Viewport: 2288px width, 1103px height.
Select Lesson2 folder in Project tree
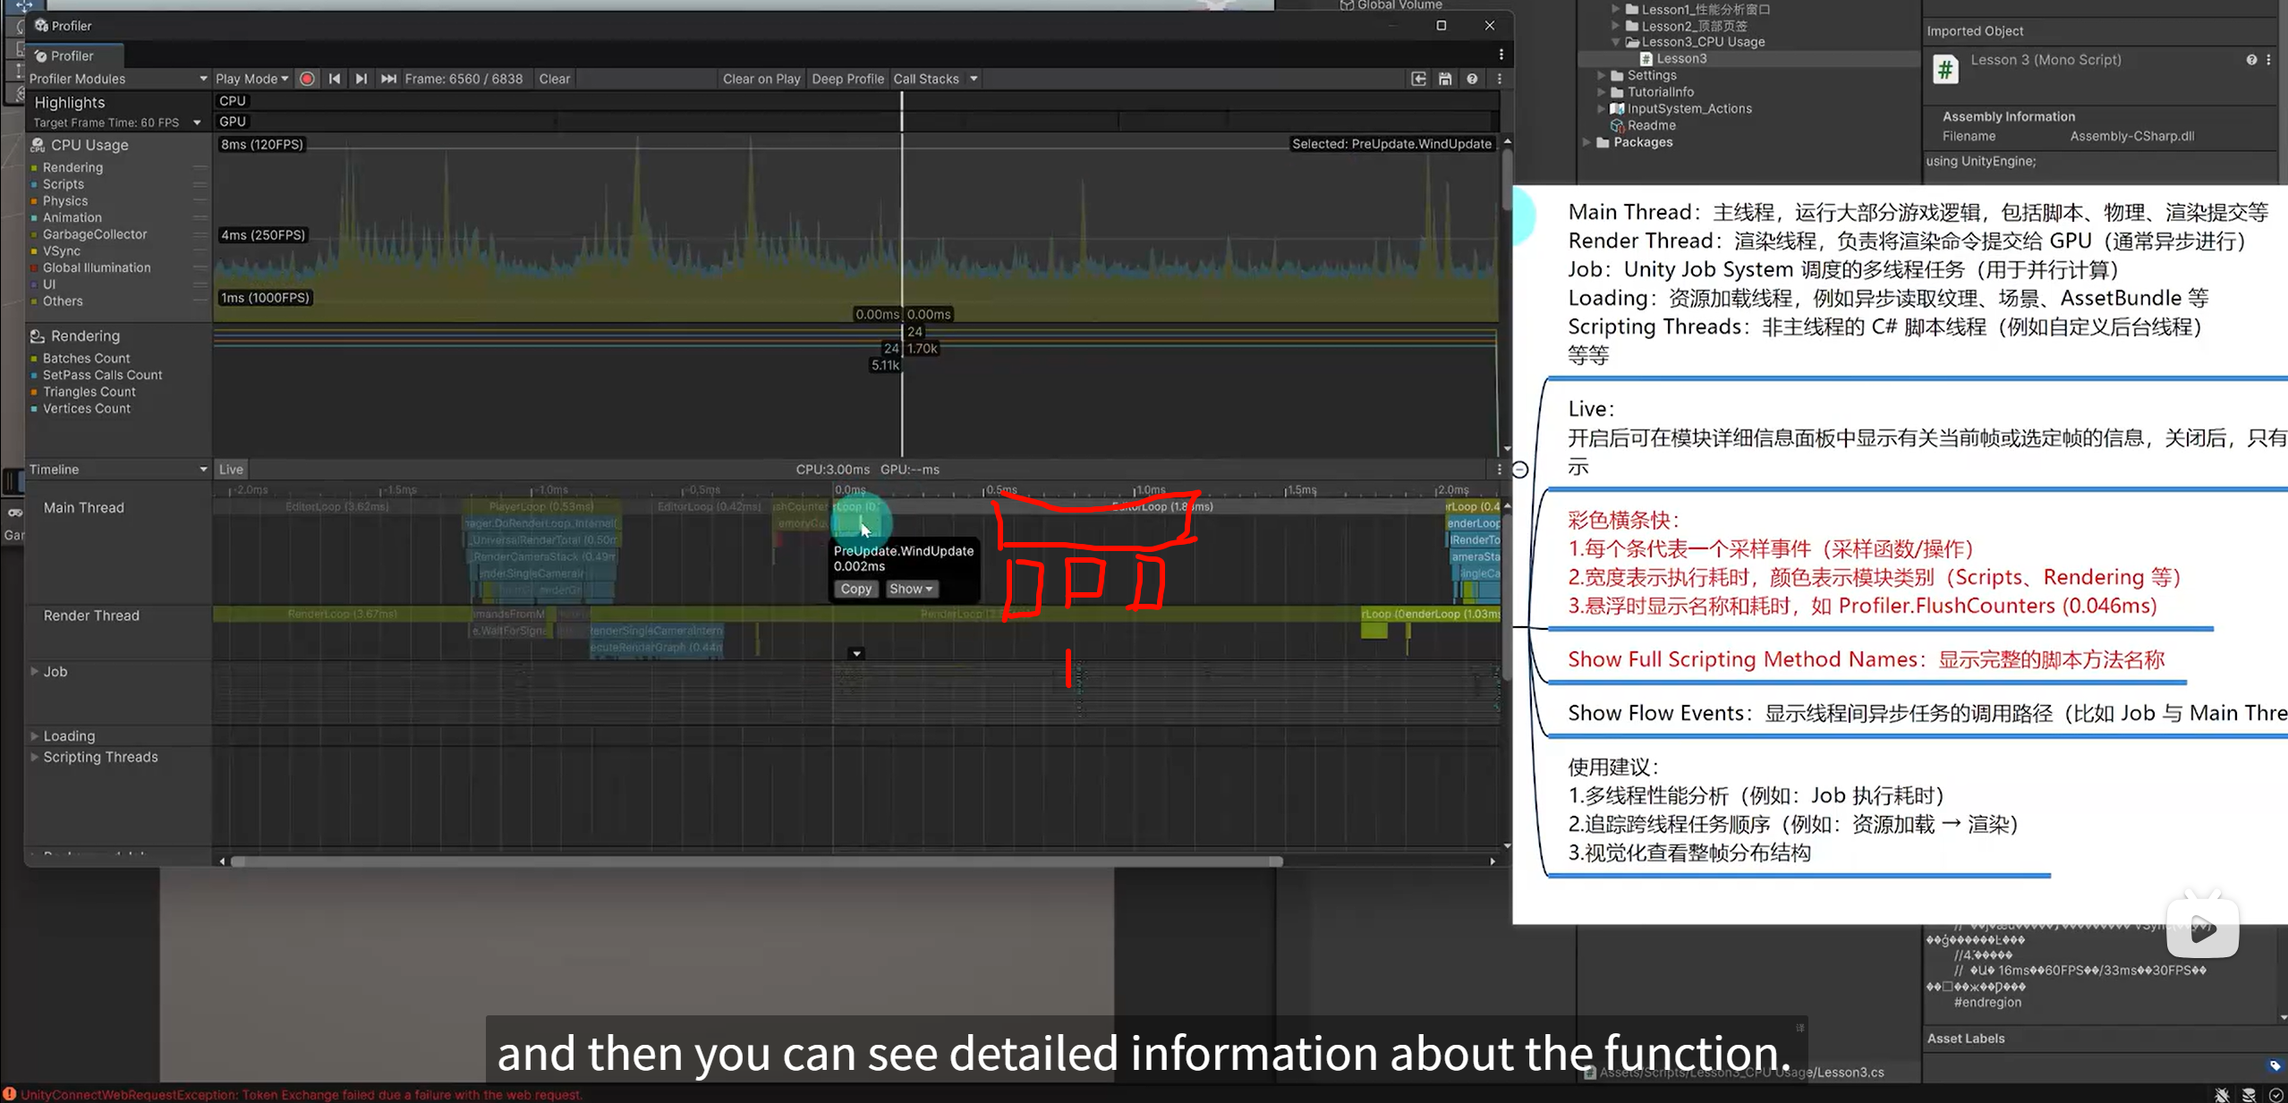(1694, 26)
